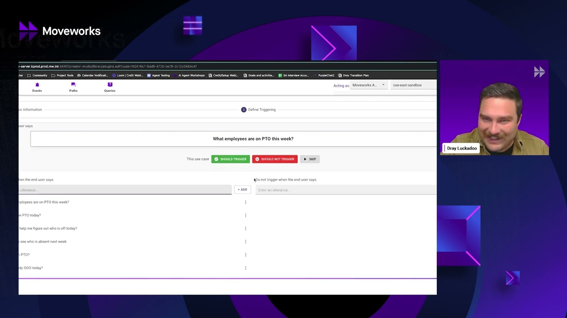This screenshot has height=318, width=567.
Task: Select the 'on PTO today?' utterance row
Action: click(x=133, y=216)
